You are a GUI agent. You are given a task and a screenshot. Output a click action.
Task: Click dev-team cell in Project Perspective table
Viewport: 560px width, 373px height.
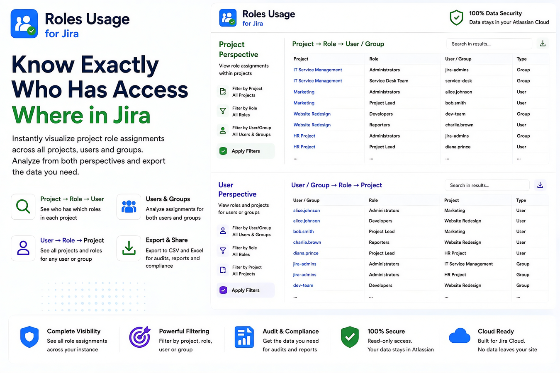pos(455,114)
